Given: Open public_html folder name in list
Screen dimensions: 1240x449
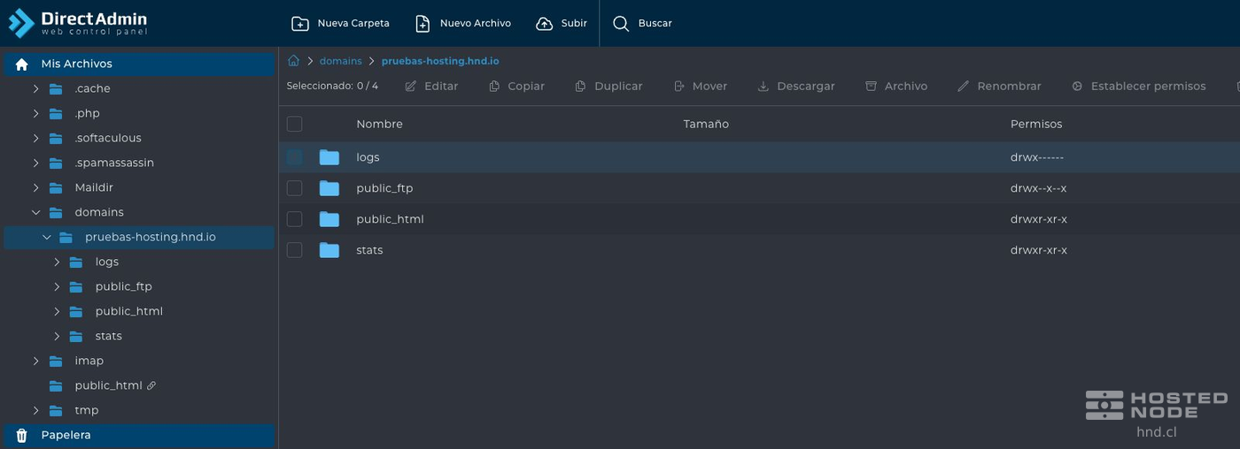Looking at the screenshot, I should 390,219.
